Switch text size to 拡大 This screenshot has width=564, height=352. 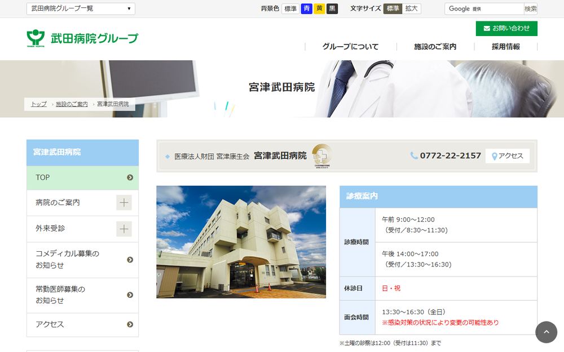(x=412, y=8)
